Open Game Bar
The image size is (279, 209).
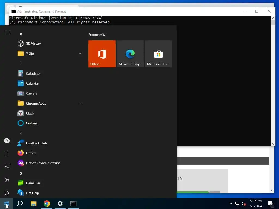[49, 183]
